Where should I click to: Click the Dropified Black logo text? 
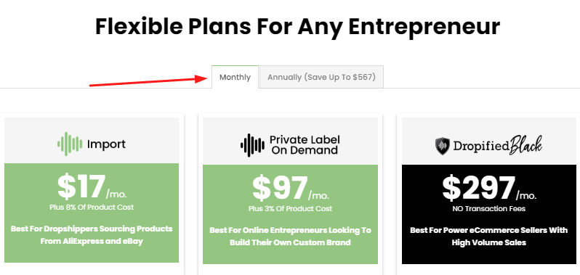[x=498, y=146]
